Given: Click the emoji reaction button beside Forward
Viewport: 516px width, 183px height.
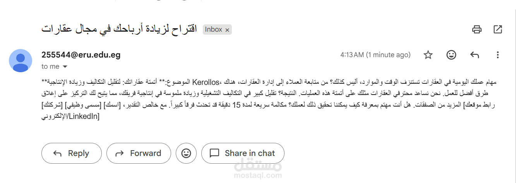Looking at the screenshot, I should (x=186, y=153).
